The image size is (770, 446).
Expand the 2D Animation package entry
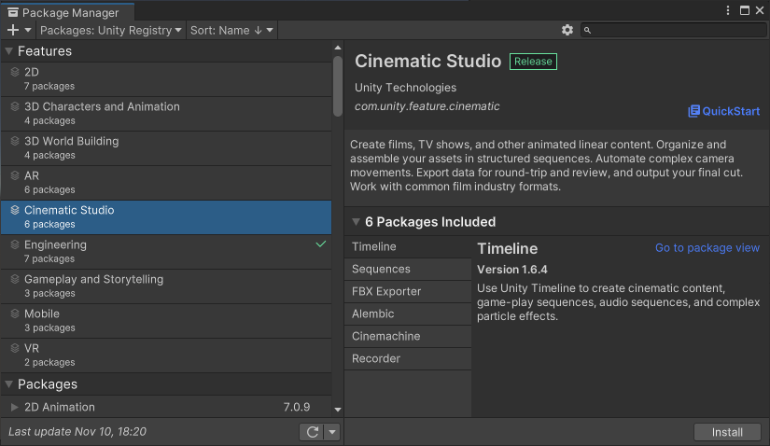coord(14,407)
